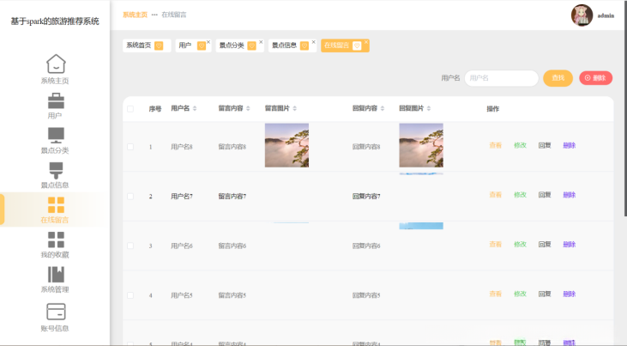Switch to the 景点信息 tab
This screenshot has width=627, height=346.
292,46
